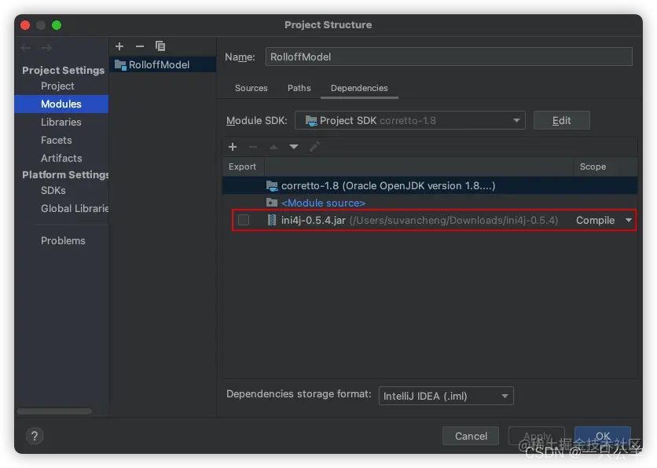This screenshot has height=468, width=657.
Task: Open Global Libraries under Platform Settings
Action: [x=75, y=208]
